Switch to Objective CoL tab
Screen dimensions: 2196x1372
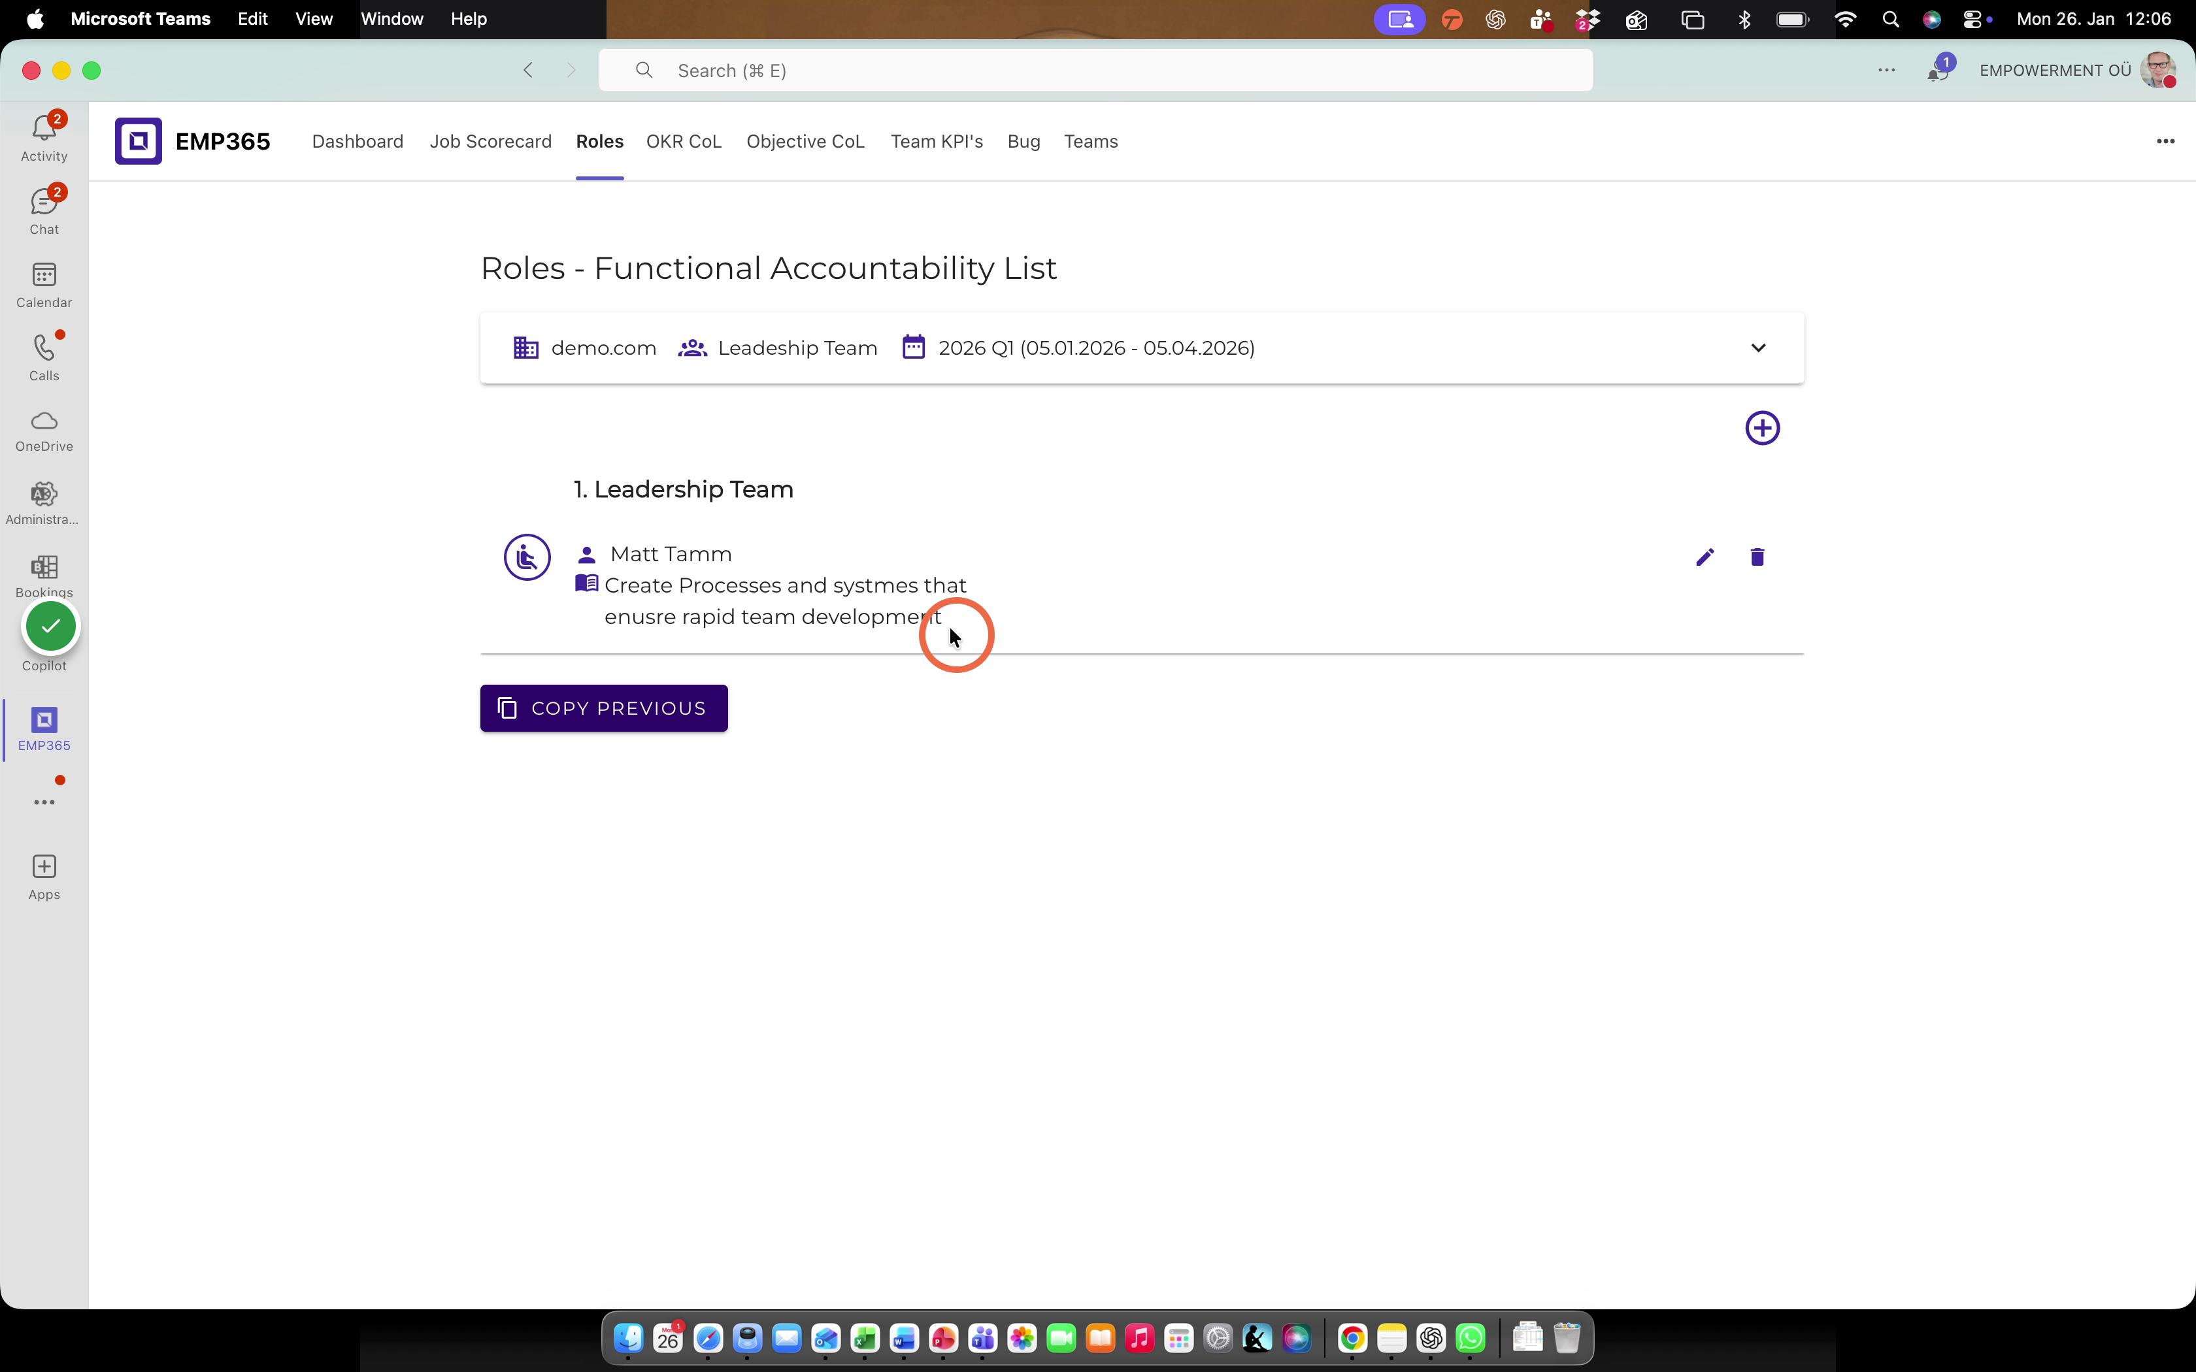[x=806, y=142]
